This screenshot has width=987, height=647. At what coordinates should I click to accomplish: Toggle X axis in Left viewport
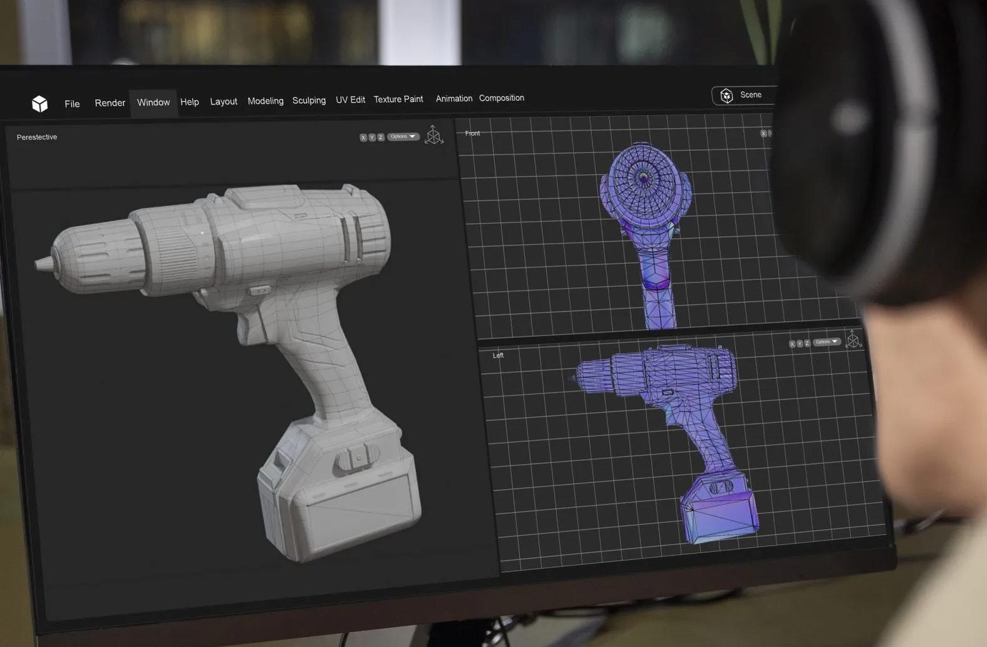point(792,344)
